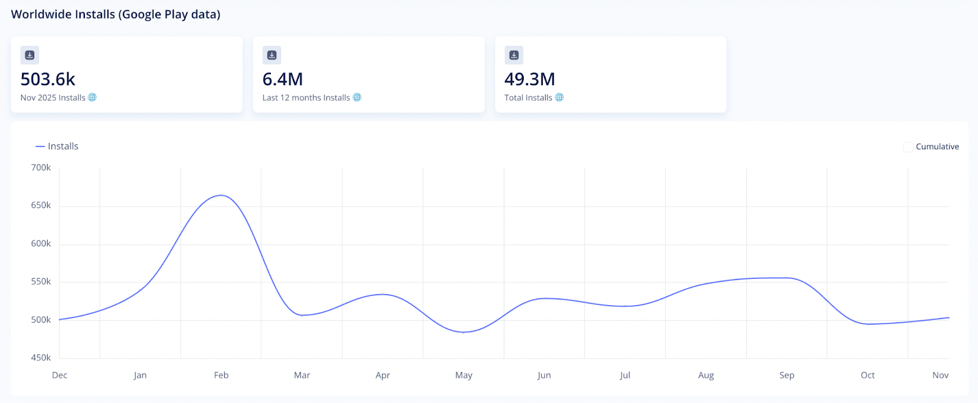
Task: Click the download icon above 6.4M
Action: pos(271,55)
